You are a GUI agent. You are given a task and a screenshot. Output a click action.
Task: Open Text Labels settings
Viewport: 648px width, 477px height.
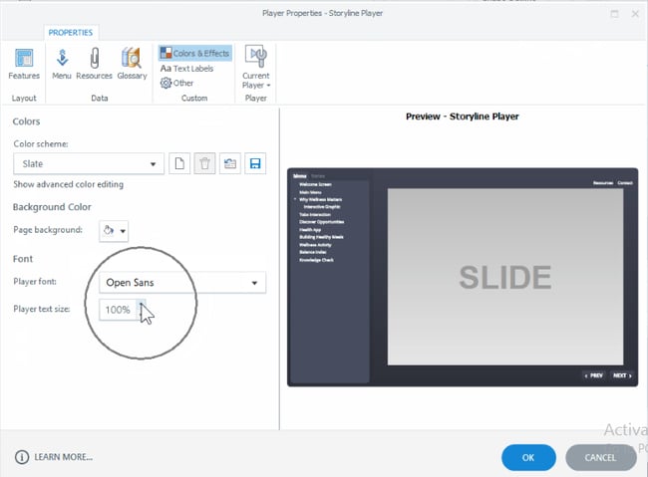point(186,69)
